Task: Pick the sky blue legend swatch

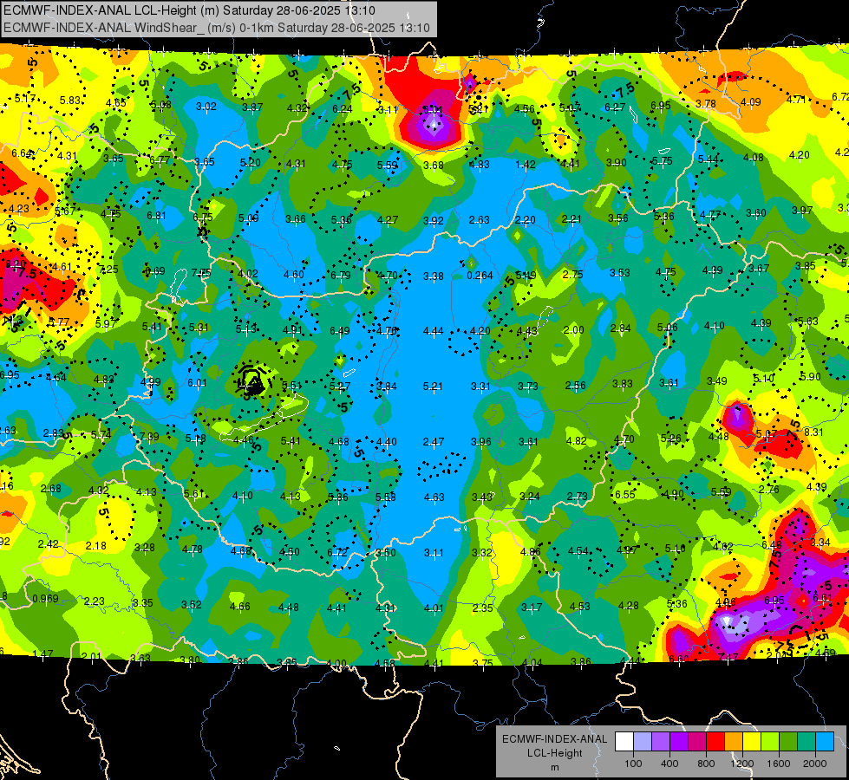Action: click(825, 742)
